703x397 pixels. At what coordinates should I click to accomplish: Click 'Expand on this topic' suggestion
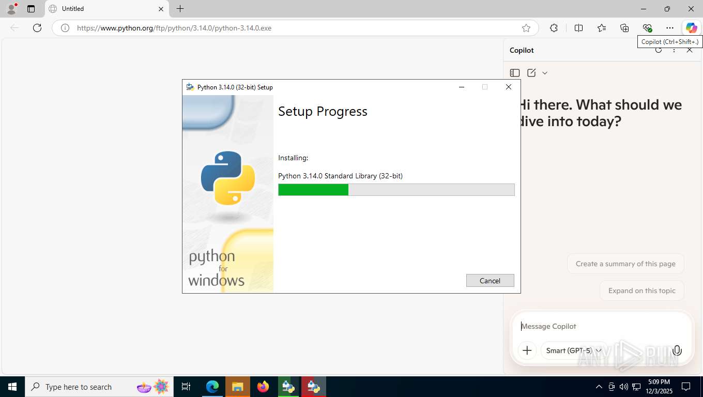coord(642,291)
